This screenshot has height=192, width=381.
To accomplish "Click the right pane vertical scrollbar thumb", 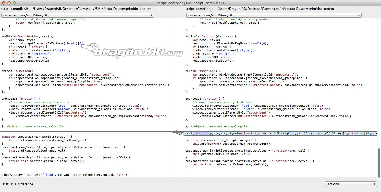I will [x=379, y=162].
